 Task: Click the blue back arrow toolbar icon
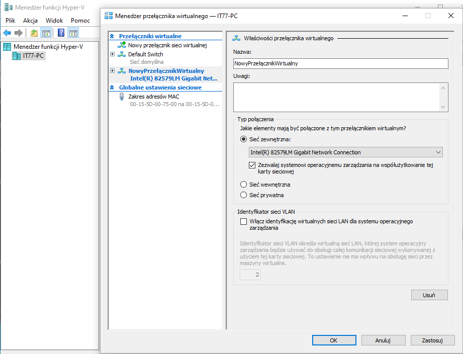point(7,33)
